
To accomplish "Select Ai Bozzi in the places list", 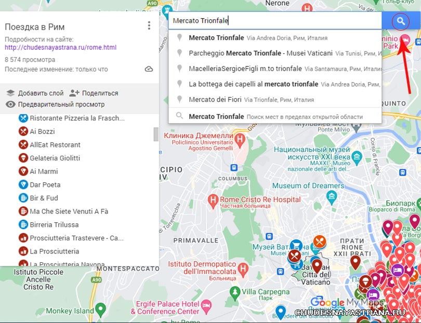I will tap(42, 131).
